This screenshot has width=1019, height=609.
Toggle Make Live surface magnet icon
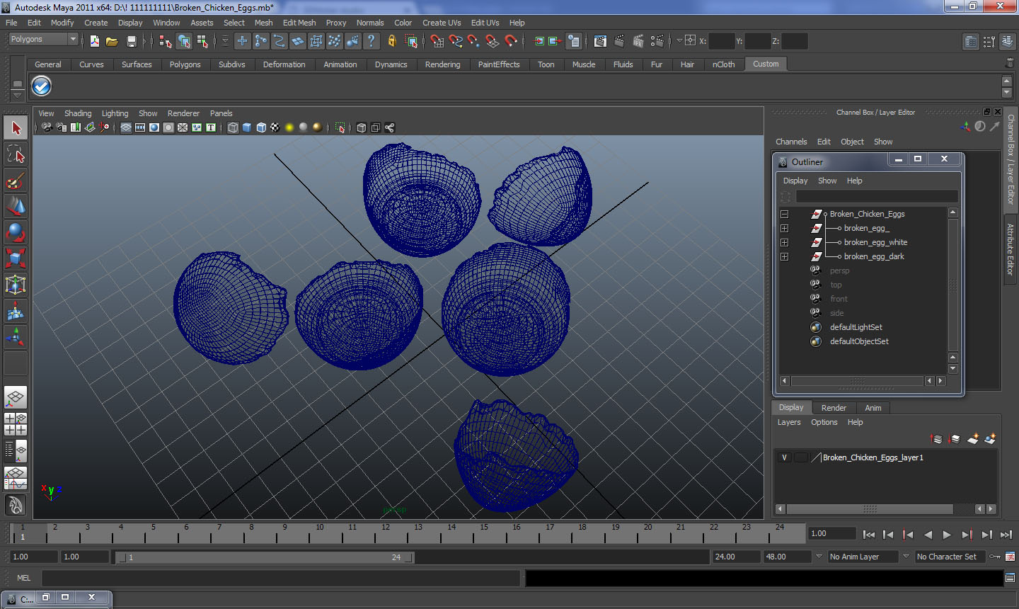point(511,41)
